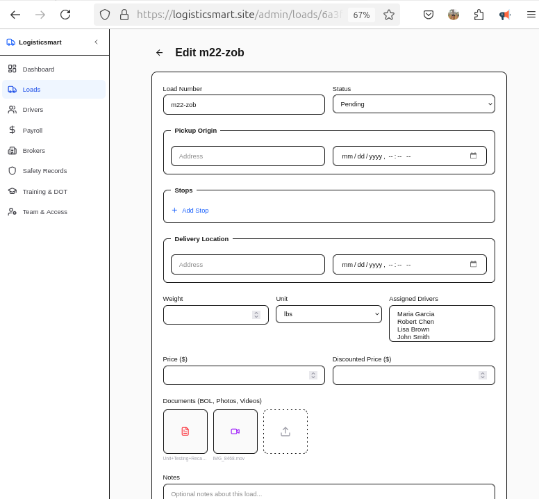This screenshot has width=539, height=499.
Task: Click the back arrow beside Edit m22-zob
Action: click(x=159, y=53)
